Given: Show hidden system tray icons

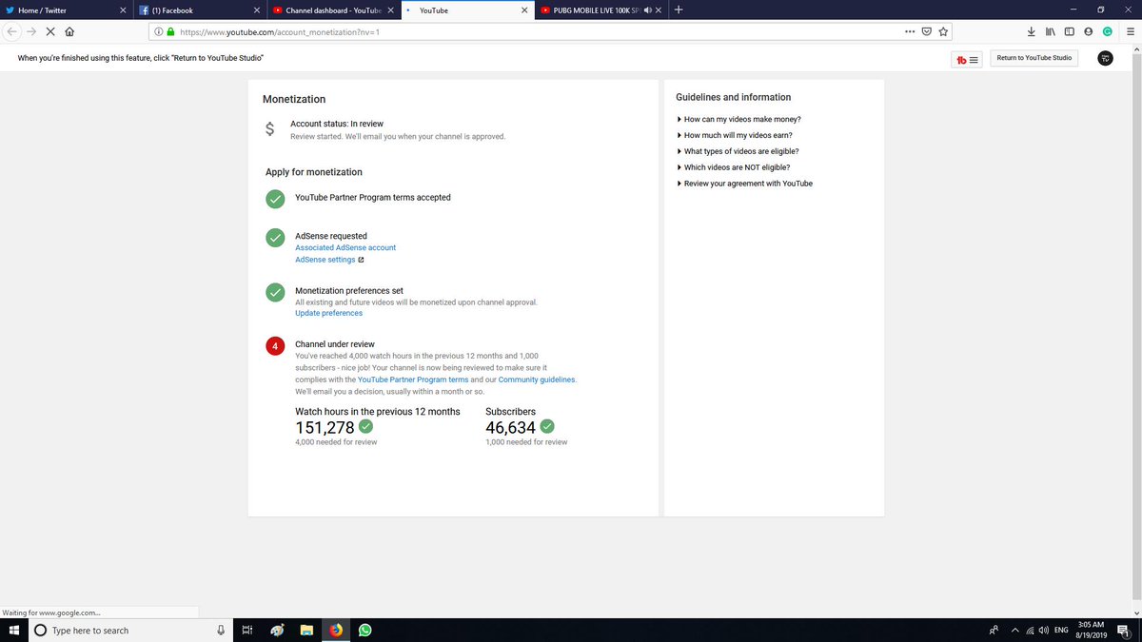Looking at the screenshot, I should [1014, 630].
